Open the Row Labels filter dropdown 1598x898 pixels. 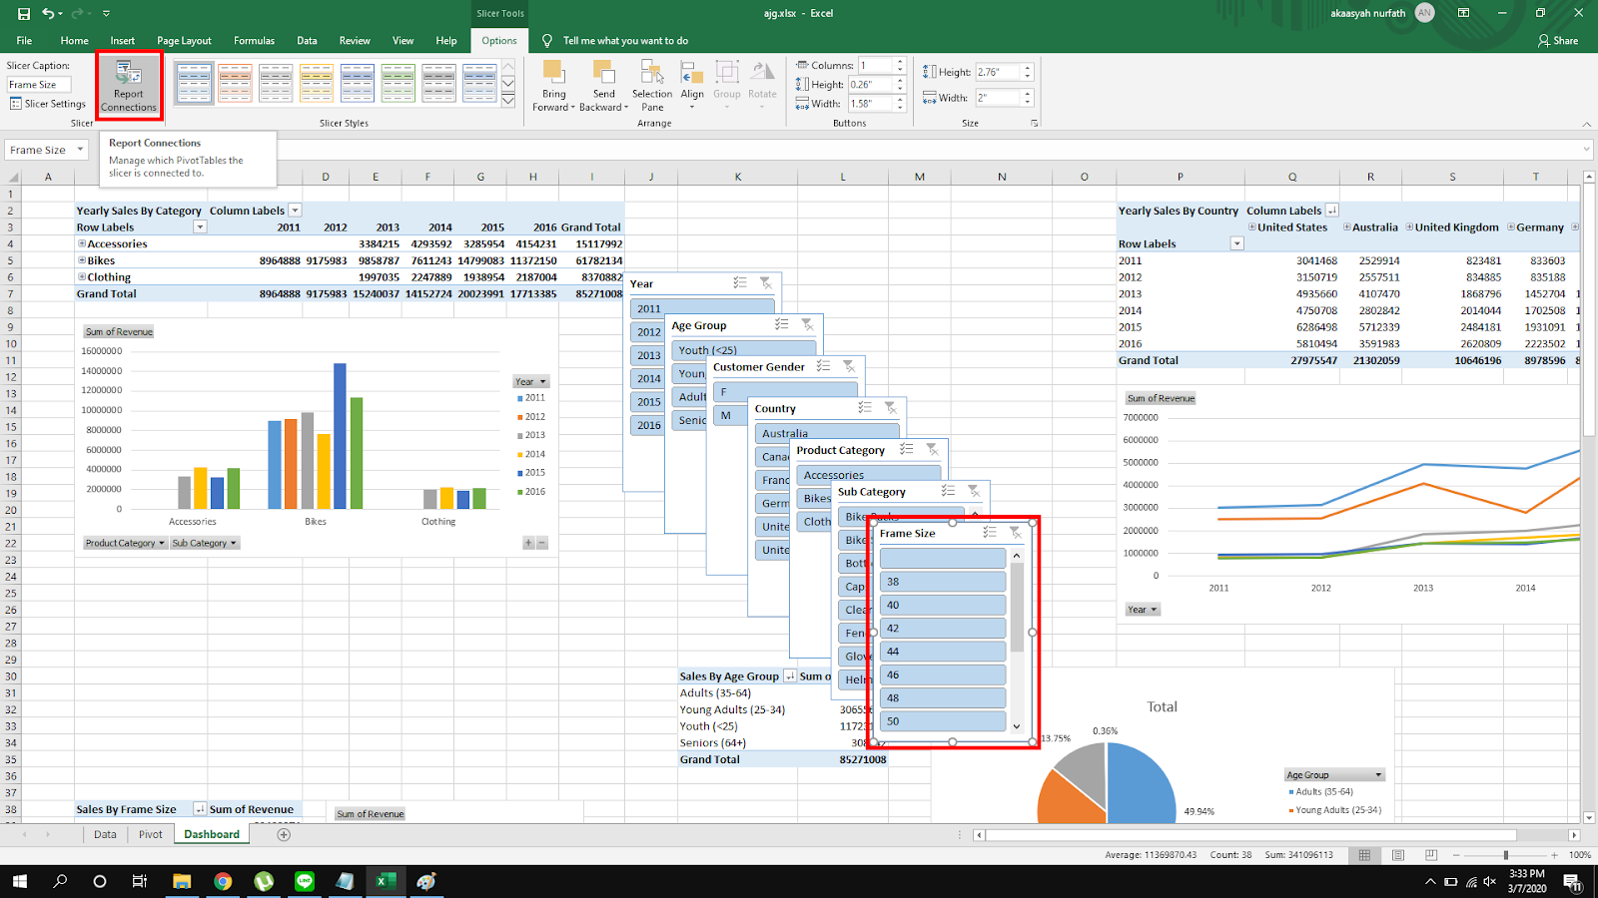click(200, 227)
